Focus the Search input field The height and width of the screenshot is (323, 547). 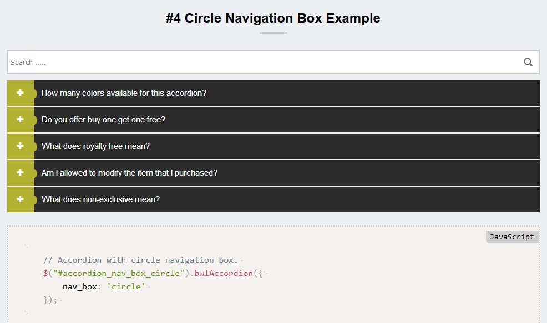tap(261, 62)
